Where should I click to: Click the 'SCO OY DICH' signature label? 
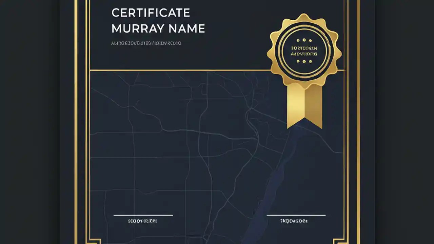pyautogui.click(x=143, y=221)
